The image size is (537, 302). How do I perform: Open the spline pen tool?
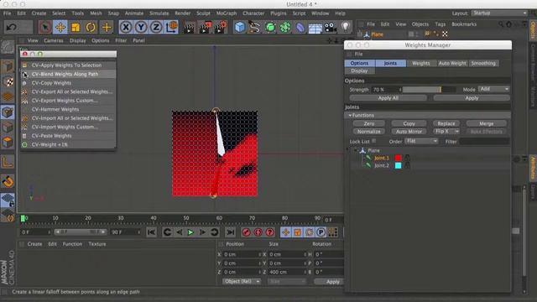coord(254,28)
